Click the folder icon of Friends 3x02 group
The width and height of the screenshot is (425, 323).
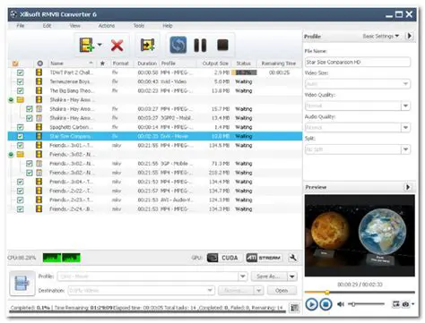[21, 155]
